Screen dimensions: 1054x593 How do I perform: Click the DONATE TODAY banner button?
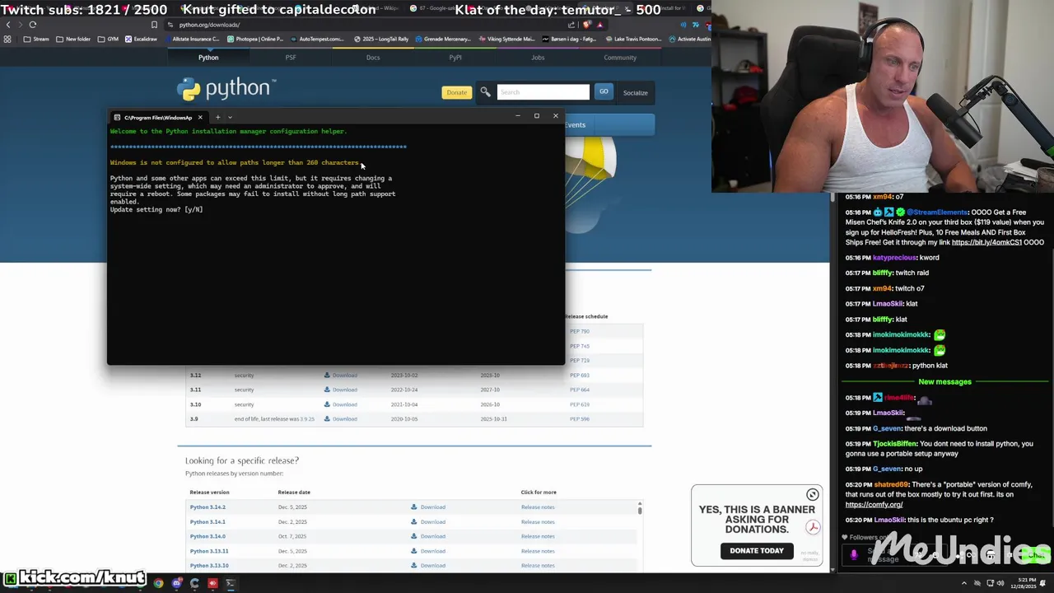point(757,551)
